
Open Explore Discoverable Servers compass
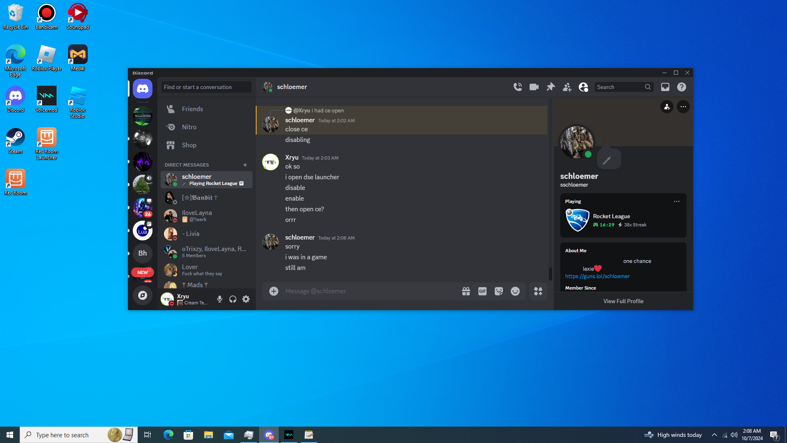click(x=143, y=295)
